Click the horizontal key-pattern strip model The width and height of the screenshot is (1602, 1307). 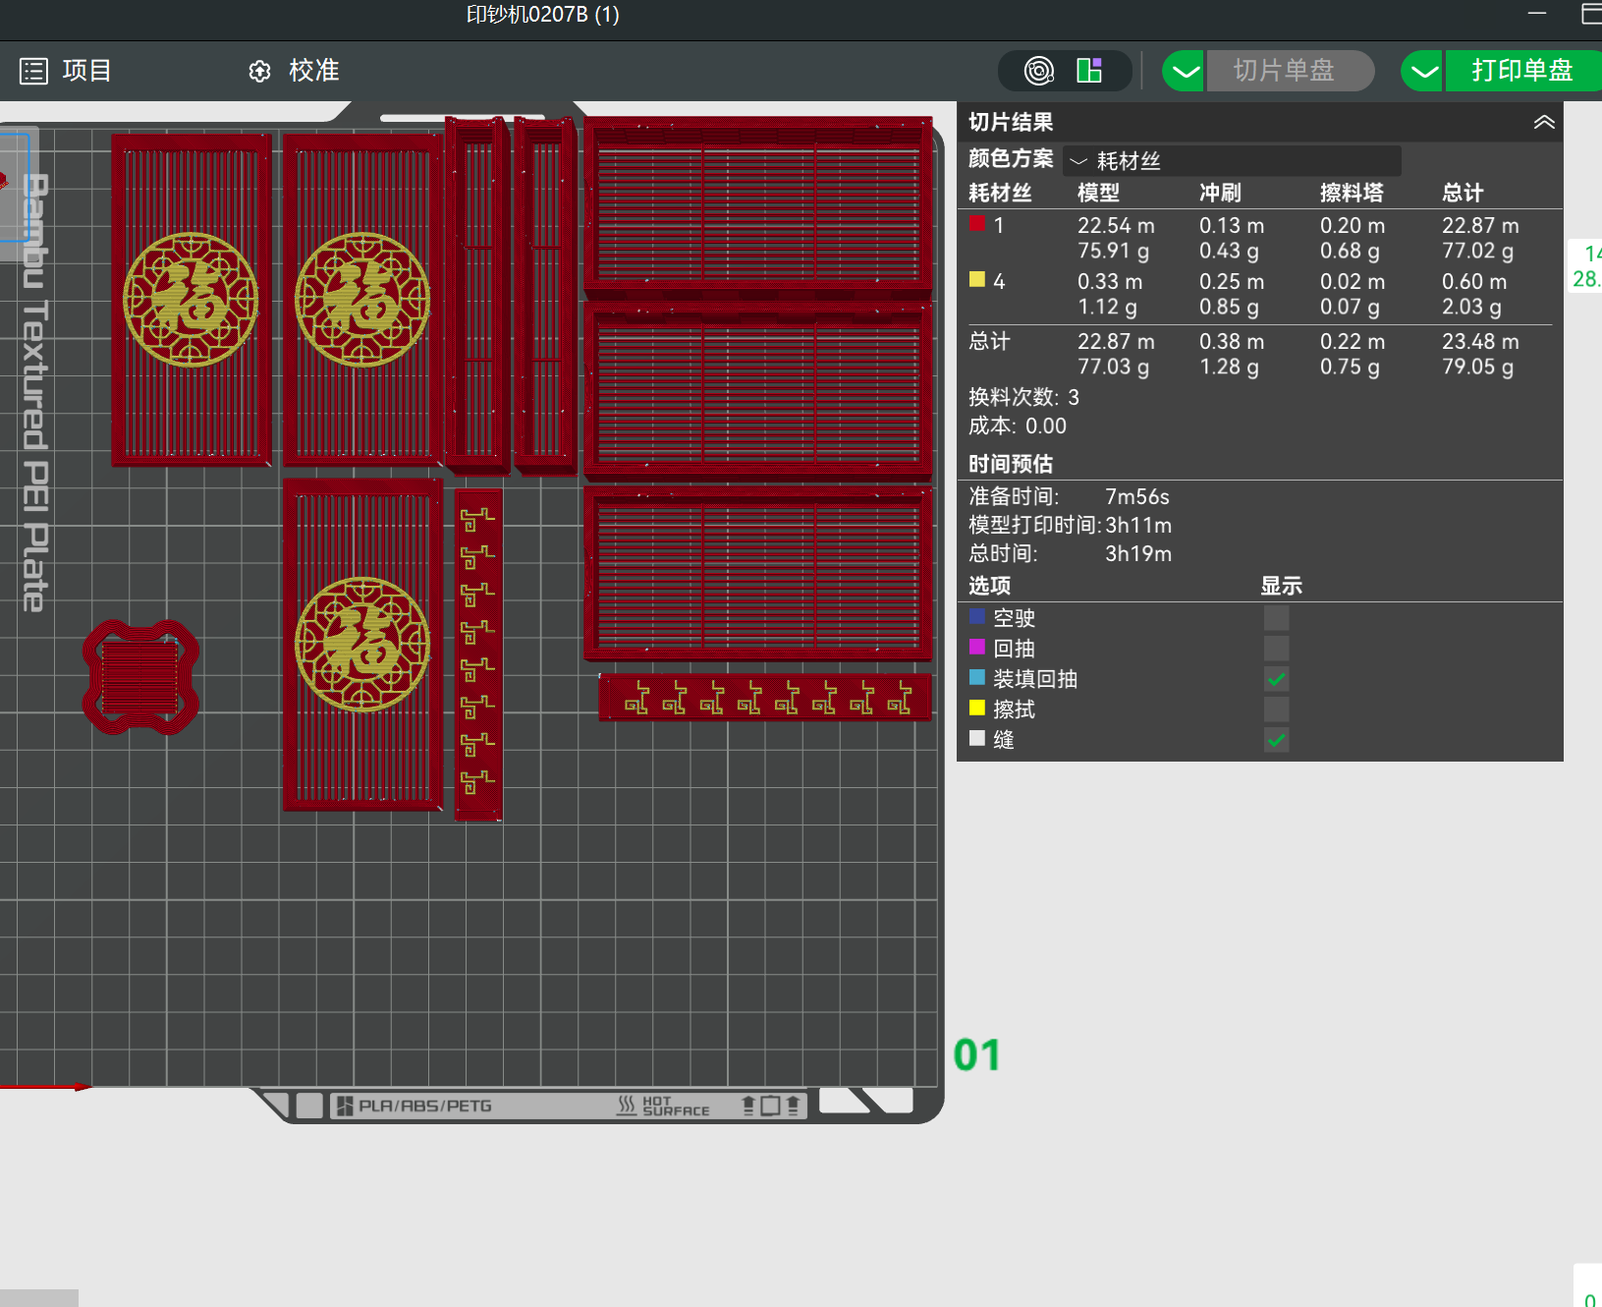pyautogui.click(x=765, y=698)
